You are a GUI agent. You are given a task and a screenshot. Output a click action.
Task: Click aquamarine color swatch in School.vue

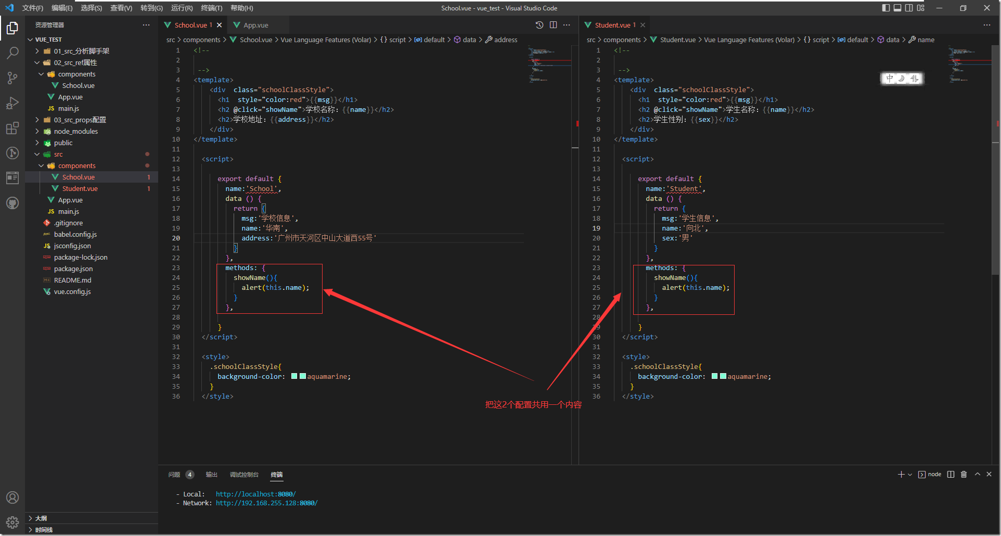(x=303, y=376)
